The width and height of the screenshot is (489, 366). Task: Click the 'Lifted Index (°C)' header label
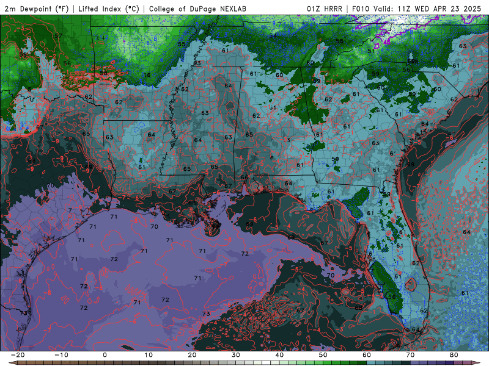point(109,9)
